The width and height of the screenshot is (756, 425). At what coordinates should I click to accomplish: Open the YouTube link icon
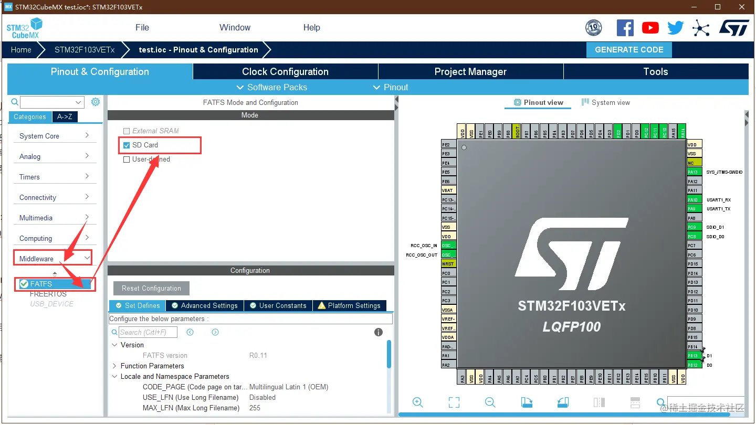pyautogui.click(x=650, y=28)
